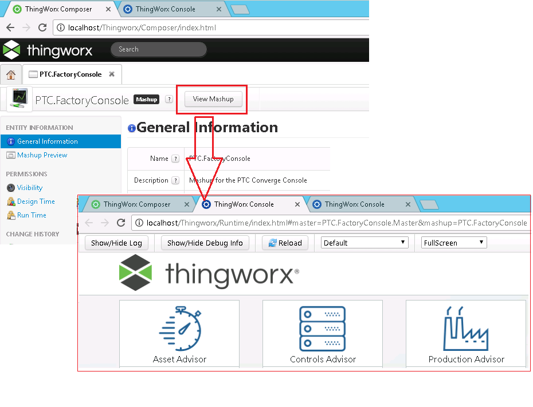Viewport: 533px width, 407px height.
Task: Click the Reload button in Console toolbar
Action: (x=285, y=243)
